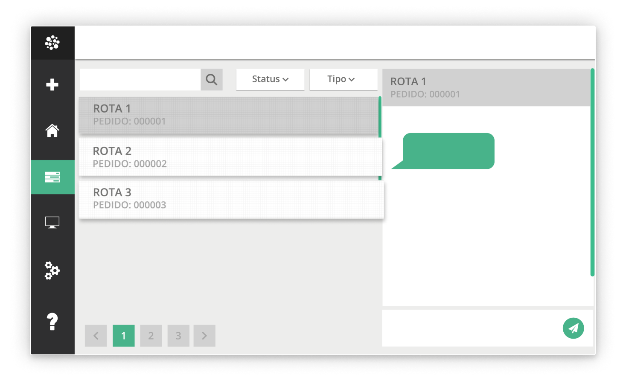Open the help question mark

52,322
